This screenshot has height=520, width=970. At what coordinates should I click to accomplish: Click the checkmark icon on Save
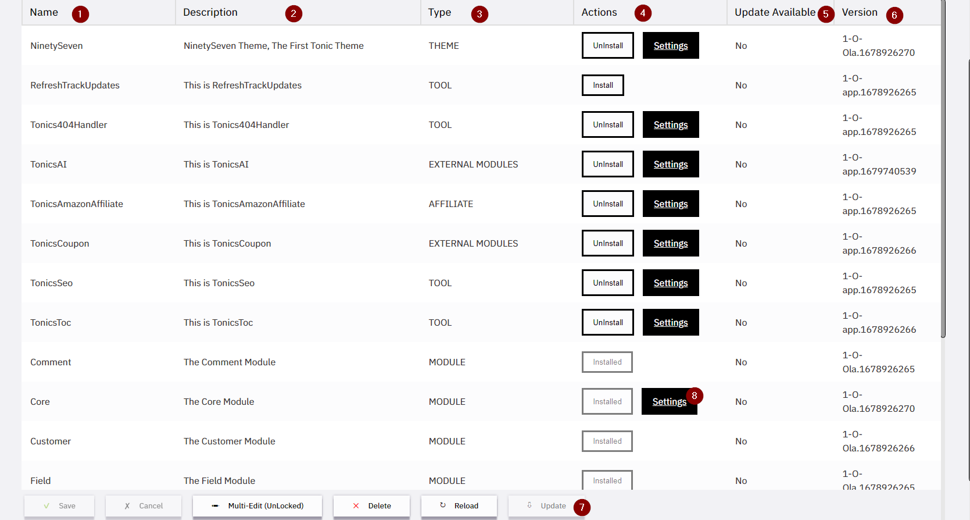pos(46,506)
